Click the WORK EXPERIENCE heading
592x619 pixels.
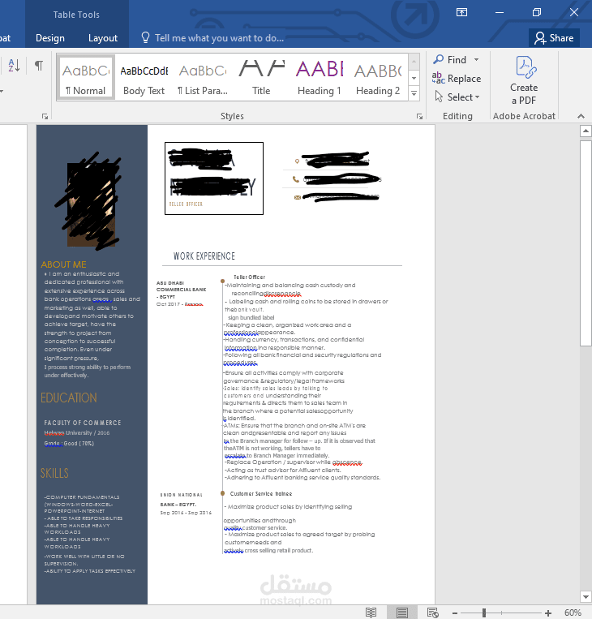pyautogui.click(x=204, y=256)
